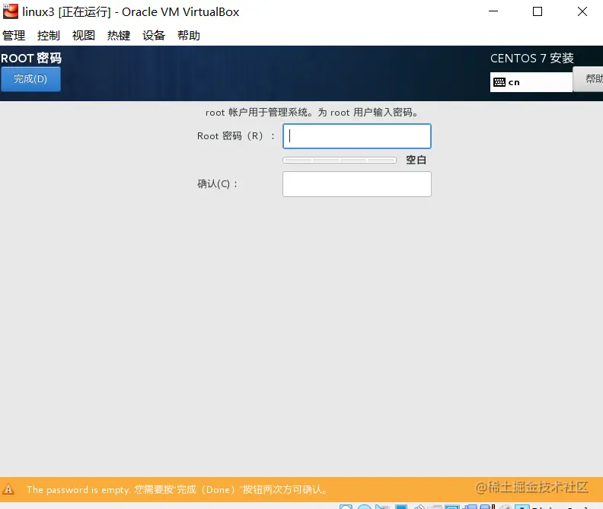Click the ROOT 密码 page title
The image size is (603, 509).
click(x=31, y=58)
